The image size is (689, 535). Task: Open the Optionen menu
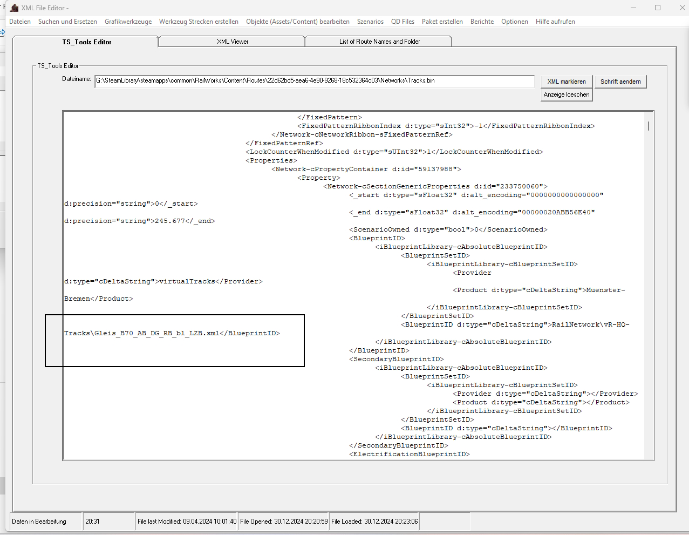514,22
